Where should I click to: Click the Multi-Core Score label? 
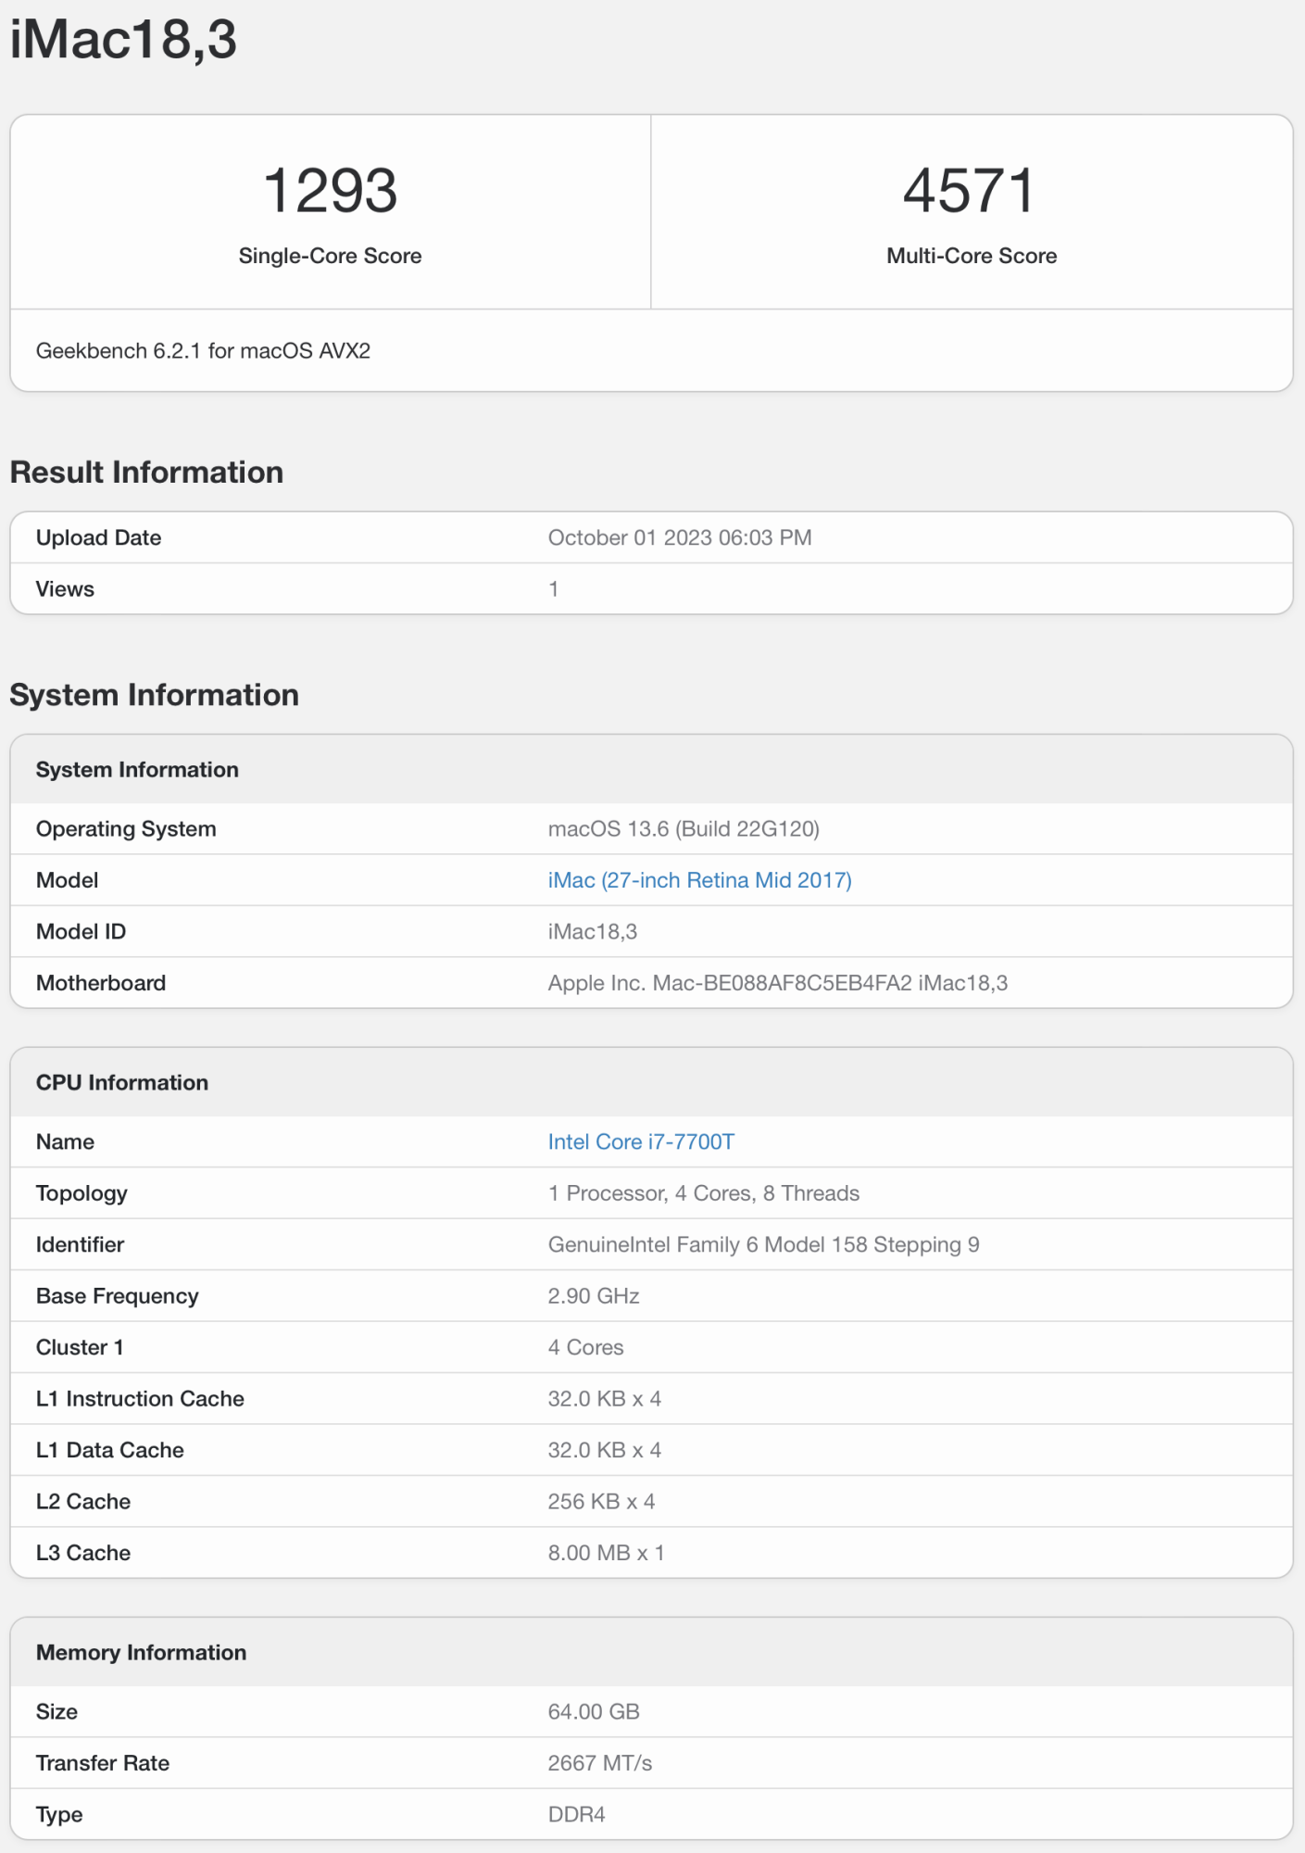coord(972,256)
